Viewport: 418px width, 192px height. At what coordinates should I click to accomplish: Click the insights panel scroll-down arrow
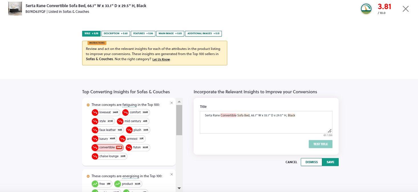pos(179,188)
